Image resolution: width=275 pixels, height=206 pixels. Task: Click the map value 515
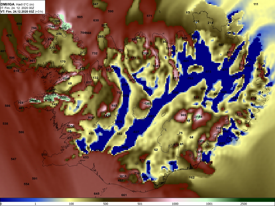[x=44, y=155]
